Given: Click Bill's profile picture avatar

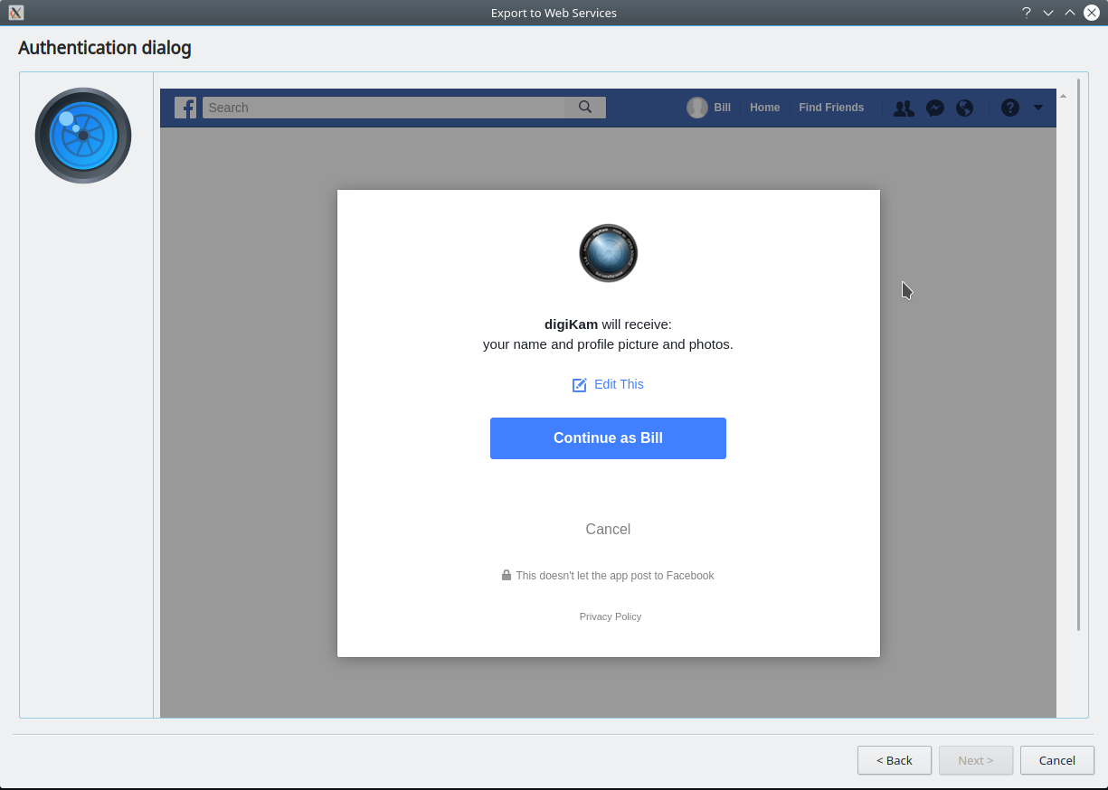Looking at the screenshot, I should pyautogui.click(x=696, y=108).
